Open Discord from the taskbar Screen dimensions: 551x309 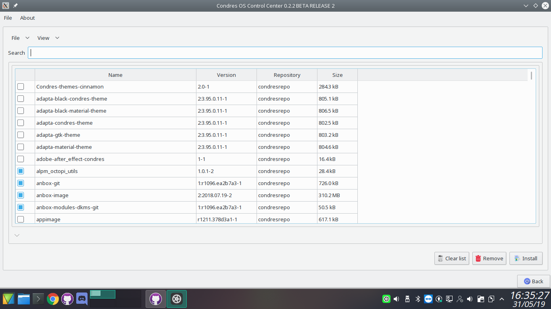coord(82,299)
